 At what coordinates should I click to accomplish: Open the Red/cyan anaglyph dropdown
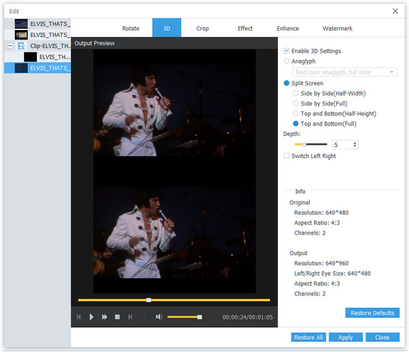click(344, 72)
